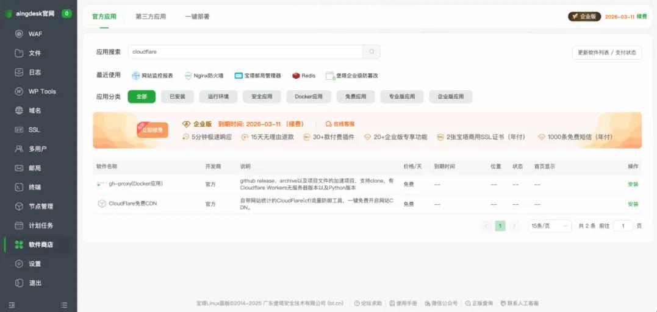Click the CloudFlare免费CDN cube icon
Viewport: 657px width, 312px height.
(102, 204)
